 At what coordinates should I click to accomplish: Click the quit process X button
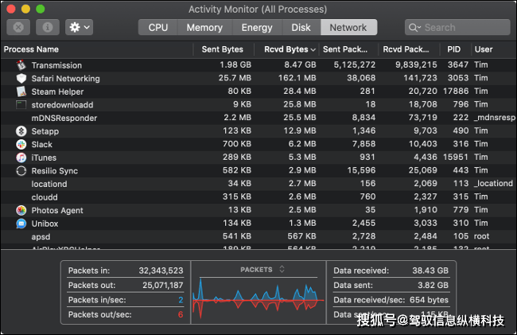click(18, 27)
